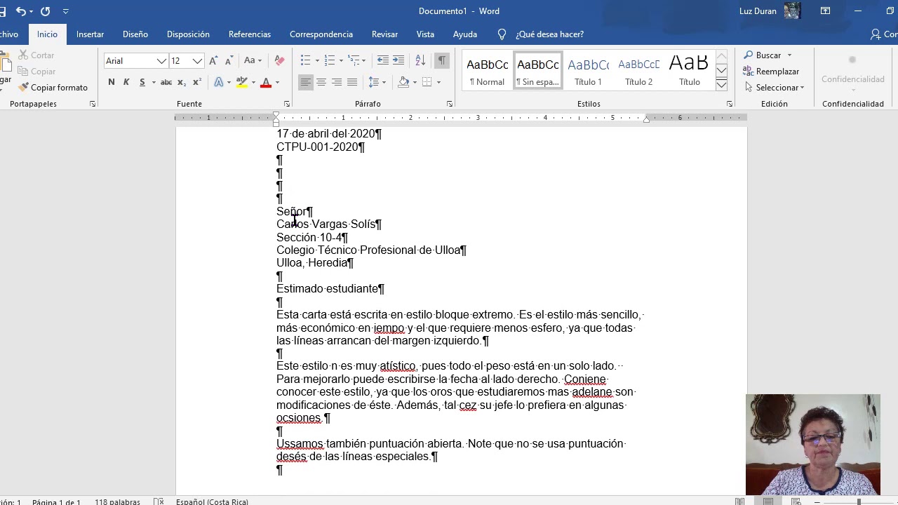The image size is (898, 505).
Task: Switch to Read Mode view
Action: pos(739,501)
